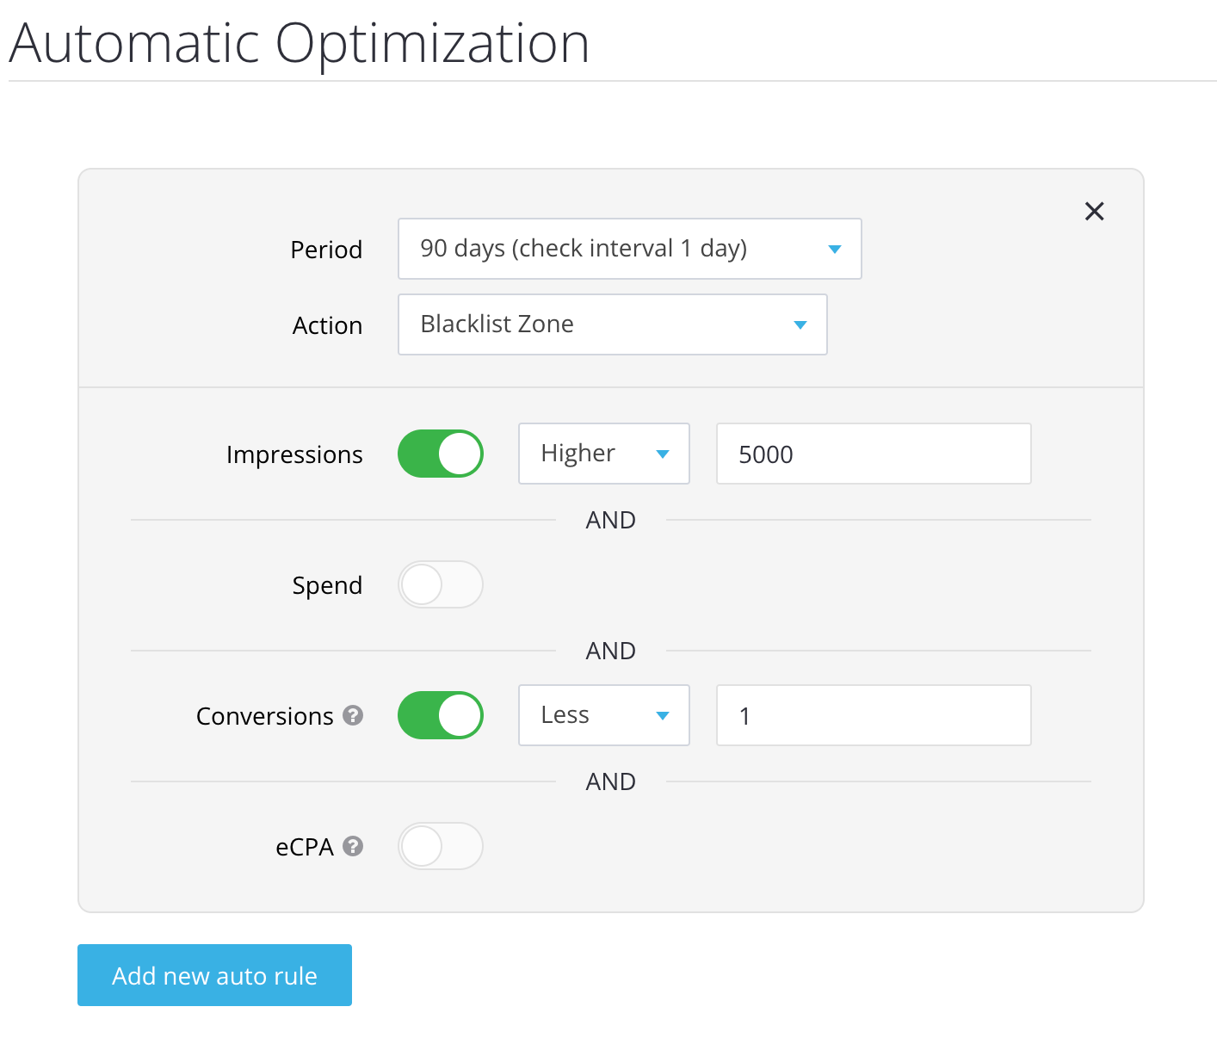Viewport: 1217px width, 1050px height.
Task: Click the Period label text
Action: pyautogui.click(x=326, y=250)
